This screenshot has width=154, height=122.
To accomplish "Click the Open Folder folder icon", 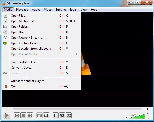I will [5, 27].
